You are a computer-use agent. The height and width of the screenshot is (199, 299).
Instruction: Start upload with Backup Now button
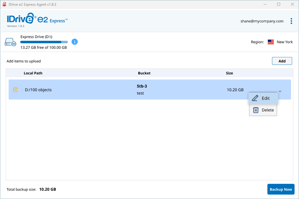(x=281, y=189)
